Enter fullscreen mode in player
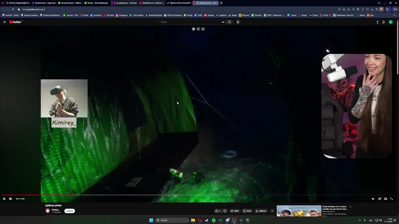Image resolution: width=399 pixels, height=224 pixels. click(x=392, y=199)
